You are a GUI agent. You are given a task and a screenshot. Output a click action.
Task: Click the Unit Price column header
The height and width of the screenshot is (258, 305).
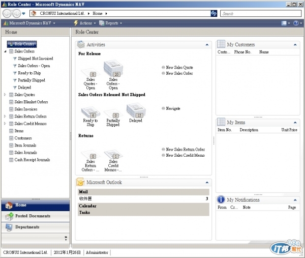coord(289,130)
